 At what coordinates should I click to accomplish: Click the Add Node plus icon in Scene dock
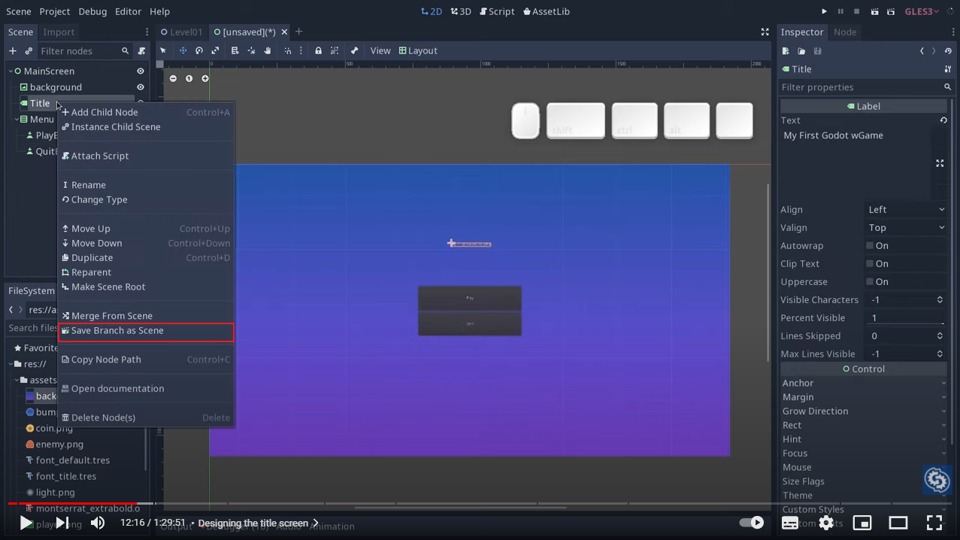12,50
